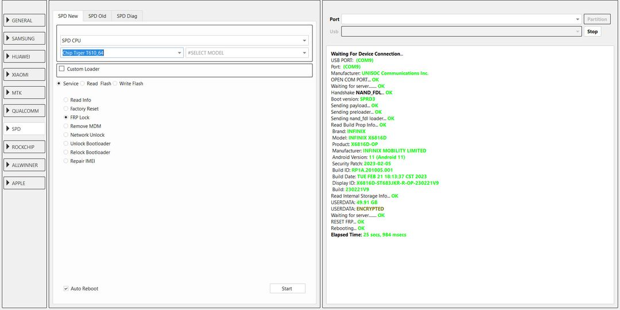Choose the Relock Bootloader option
The height and width of the screenshot is (310, 620).
tap(87, 152)
